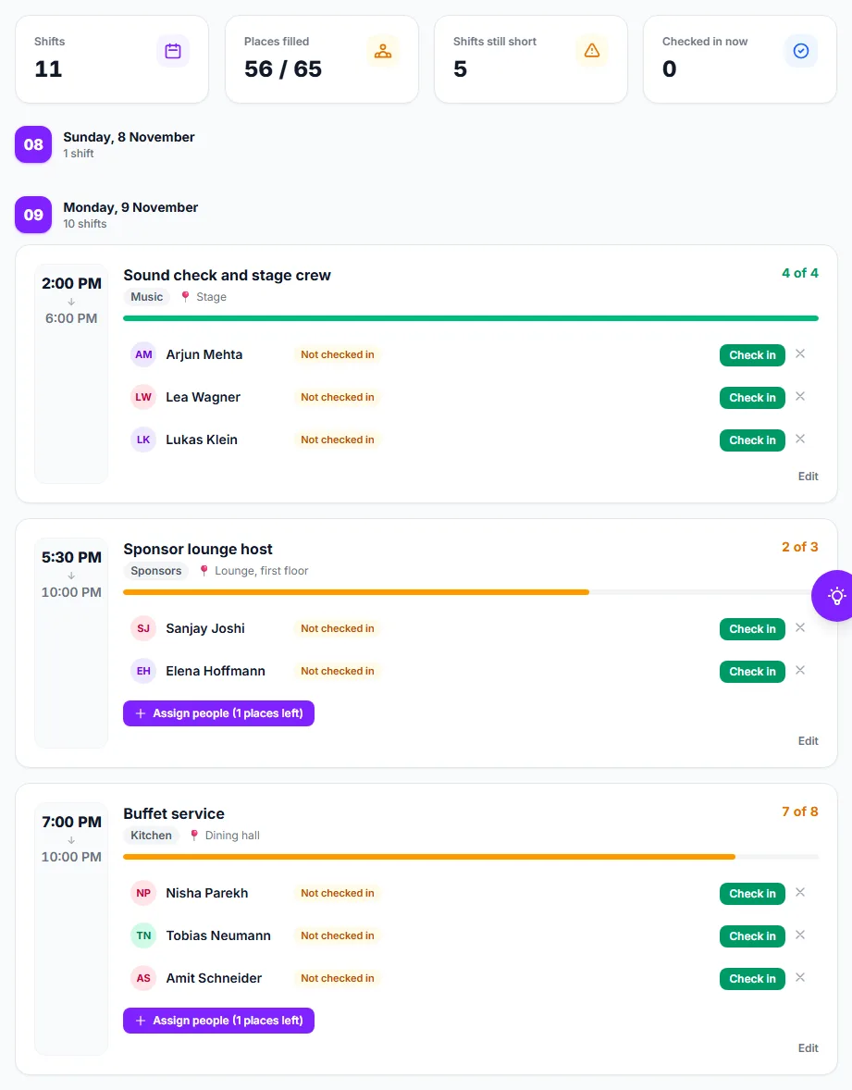Remove Tobias Neumann from the shift
852x1090 pixels.
coord(800,935)
